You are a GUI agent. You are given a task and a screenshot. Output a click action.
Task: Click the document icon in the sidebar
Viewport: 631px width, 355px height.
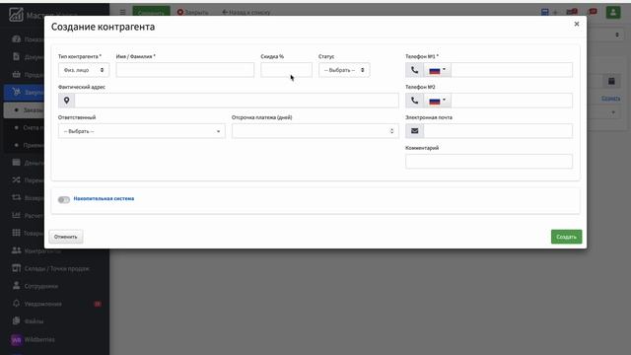pos(16,56)
